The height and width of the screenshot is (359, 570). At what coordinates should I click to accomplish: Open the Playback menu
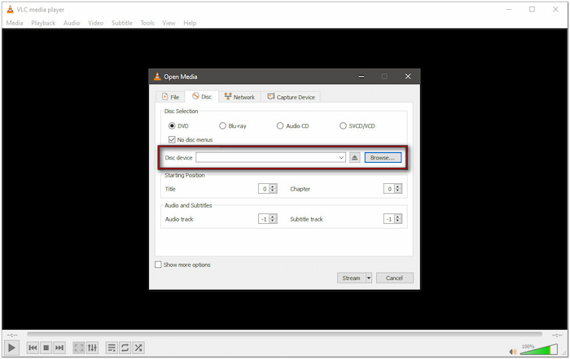[43, 23]
